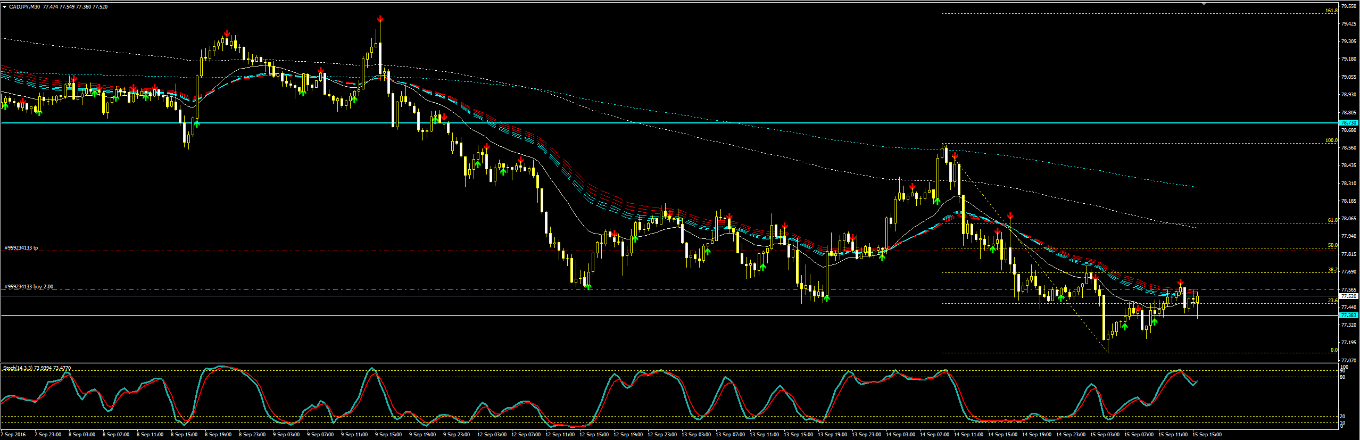1360x440 pixels.
Task: Click the cyan 78.730 price label
Action: click(1349, 123)
